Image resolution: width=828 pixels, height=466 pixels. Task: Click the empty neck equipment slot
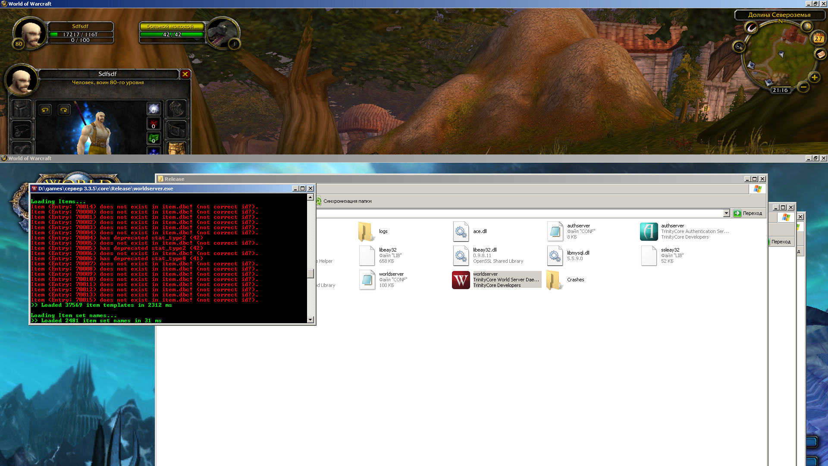(x=22, y=129)
